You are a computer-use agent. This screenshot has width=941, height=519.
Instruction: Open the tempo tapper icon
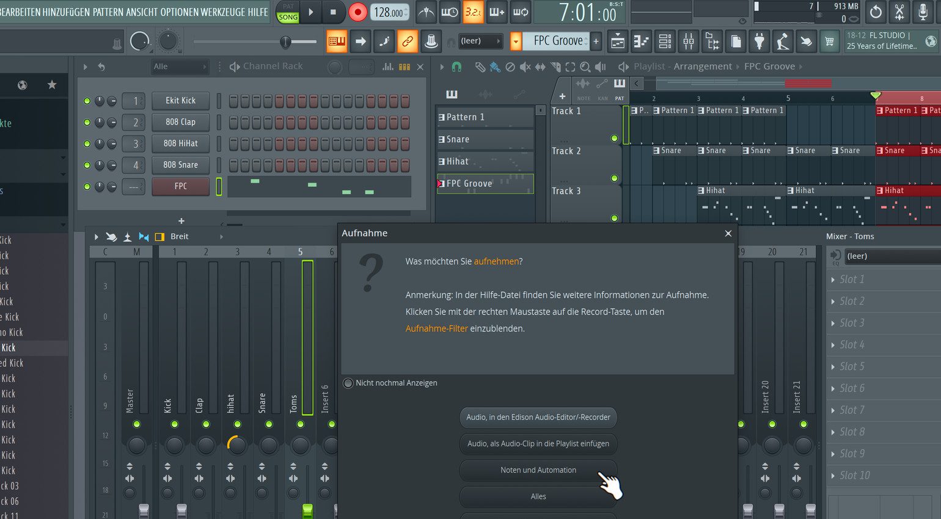point(783,41)
